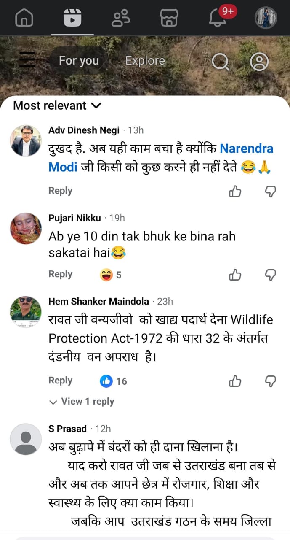Open the hamburger menu icon
The width and height of the screenshot is (290, 540).
pos(27,59)
